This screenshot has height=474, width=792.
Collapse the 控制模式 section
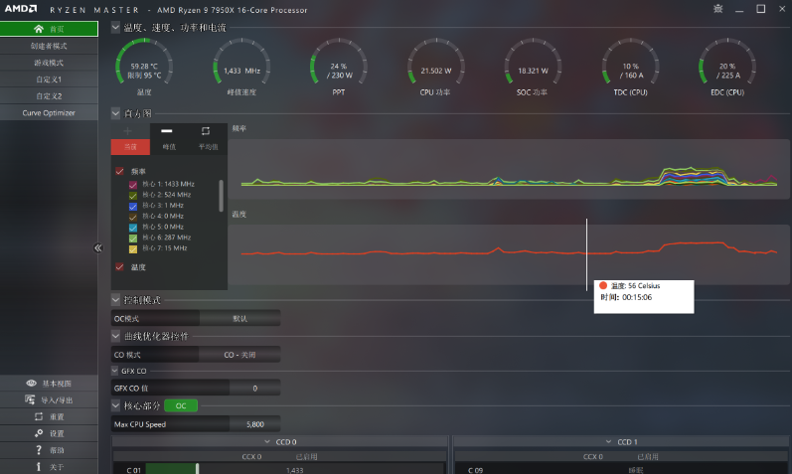(x=115, y=300)
